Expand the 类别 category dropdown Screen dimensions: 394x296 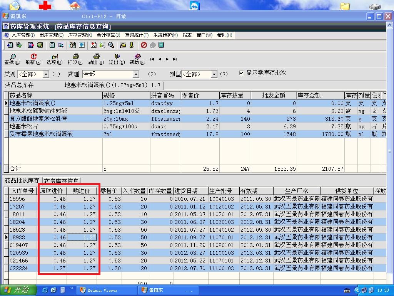pos(46,74)
